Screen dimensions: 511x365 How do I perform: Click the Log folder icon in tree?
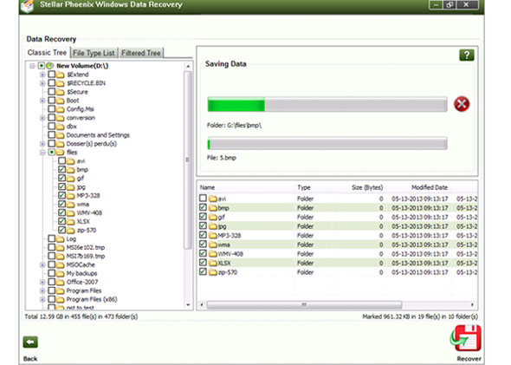pyautogui.click(x=60, y=238)
